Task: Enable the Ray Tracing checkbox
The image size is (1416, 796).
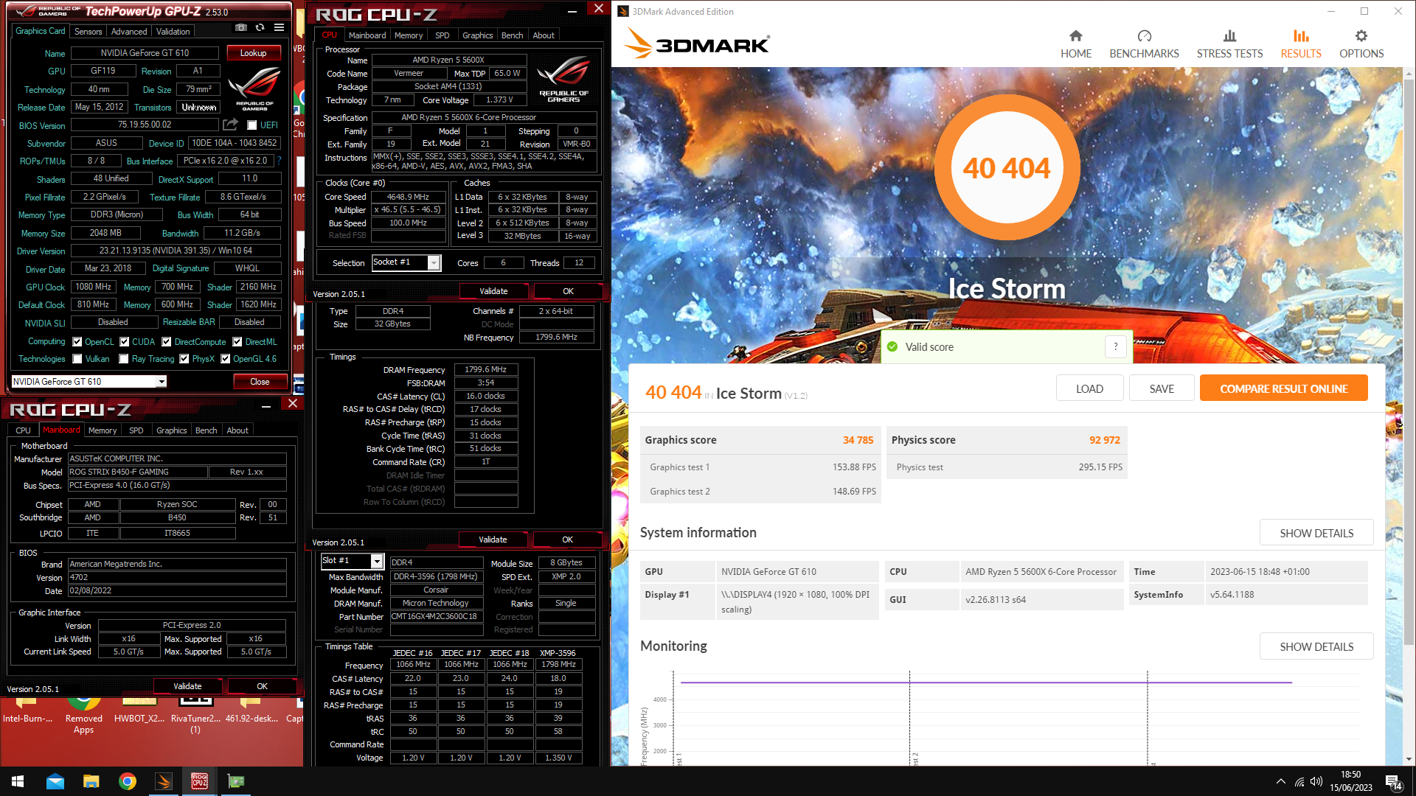Action: [x=124, y=359]
